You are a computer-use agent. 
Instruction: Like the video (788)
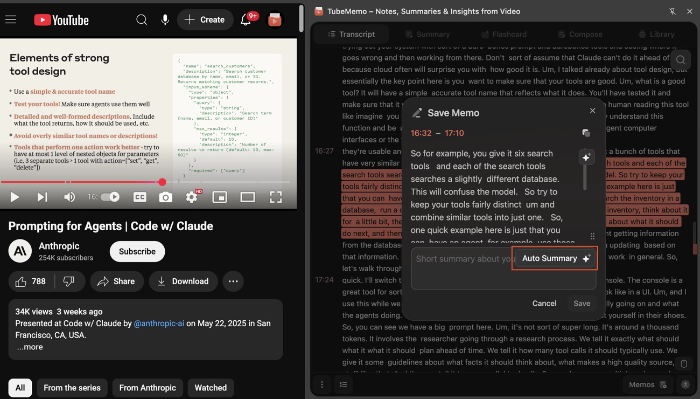click(31, 281)
